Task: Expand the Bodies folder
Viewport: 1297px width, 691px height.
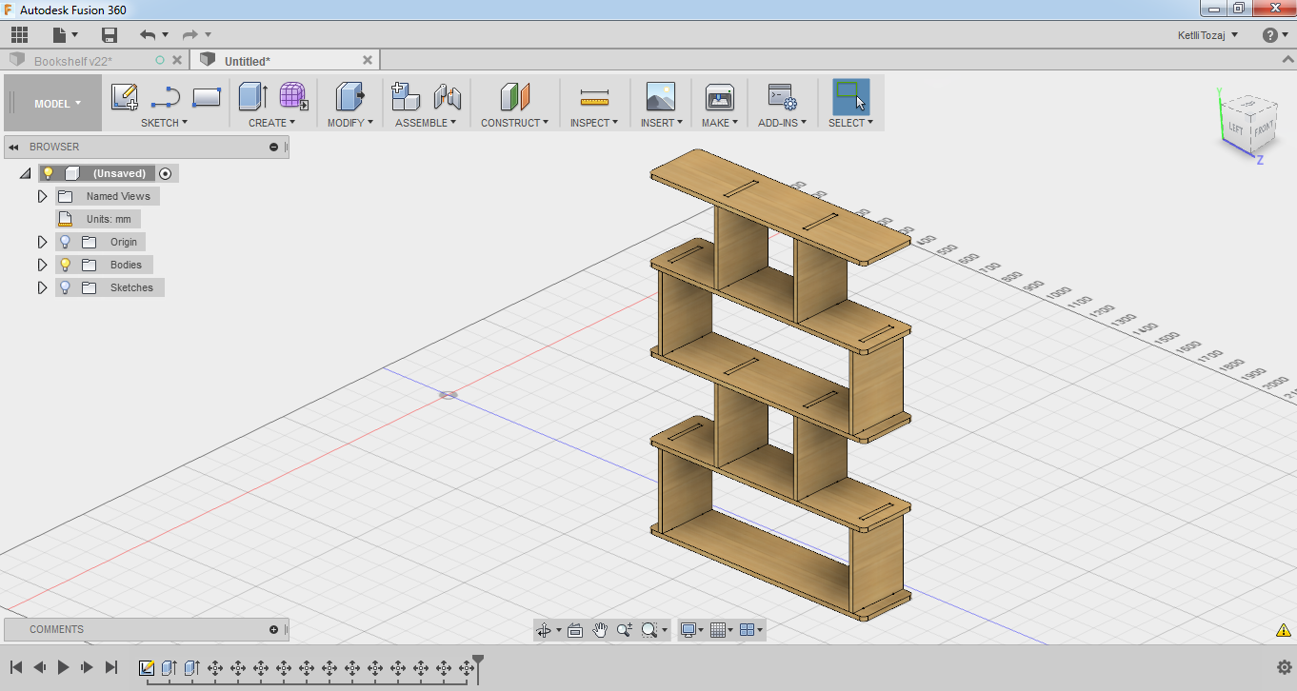Action: pos(42,265)
